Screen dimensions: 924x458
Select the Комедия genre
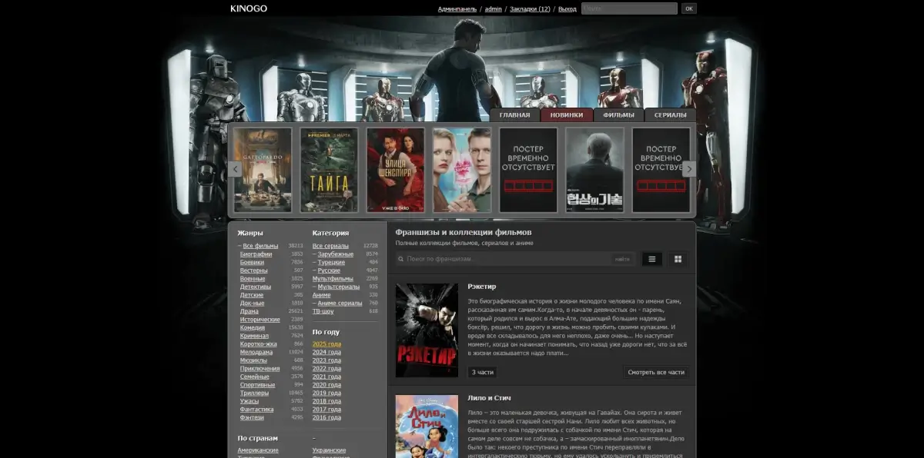click(x=253, y=327)
